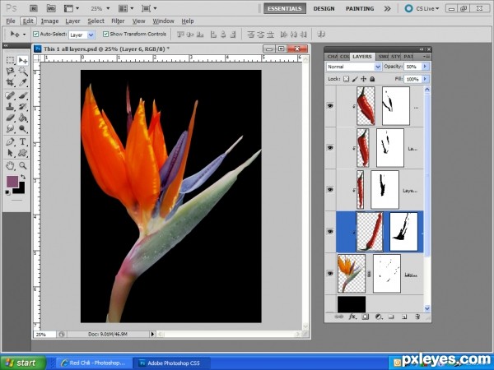Open Opacity slider arrow
The image size is (494, 370).
coord(425,67)
